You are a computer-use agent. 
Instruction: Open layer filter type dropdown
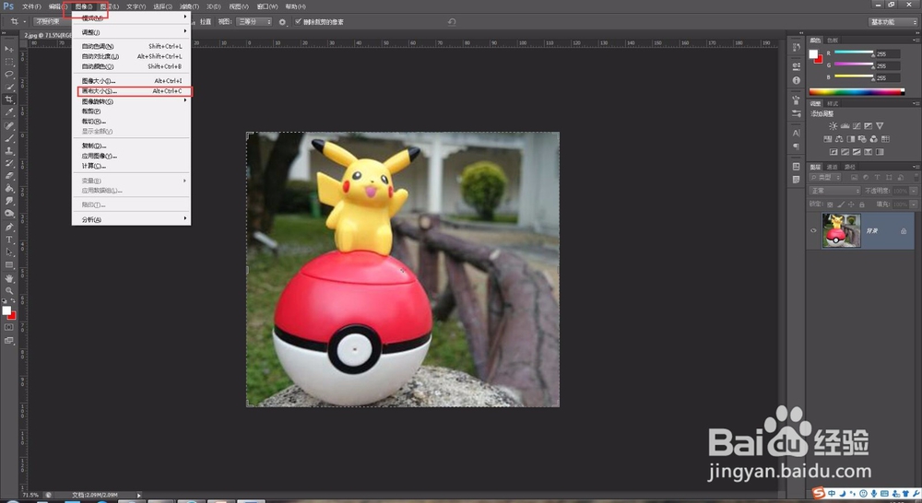pos(825,177)
